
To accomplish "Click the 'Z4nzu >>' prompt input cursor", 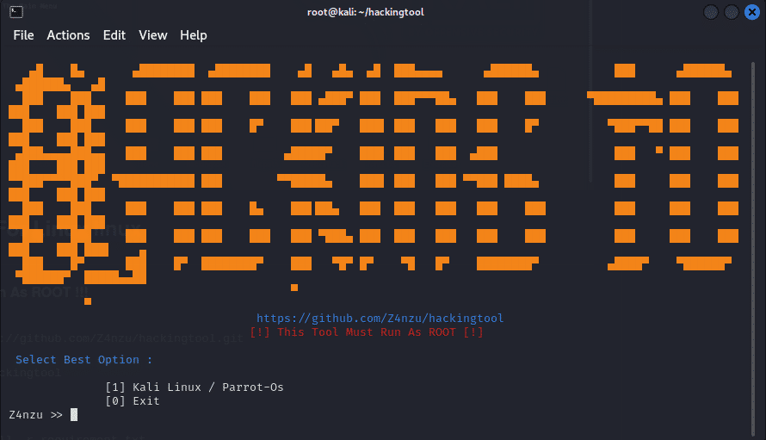I will click(x=74, y=414).
